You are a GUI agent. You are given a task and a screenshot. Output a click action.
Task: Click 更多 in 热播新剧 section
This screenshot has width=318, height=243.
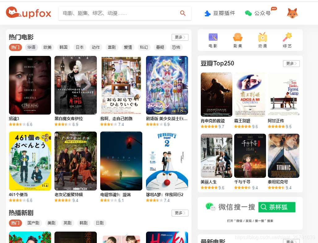(x=180, y=213)
